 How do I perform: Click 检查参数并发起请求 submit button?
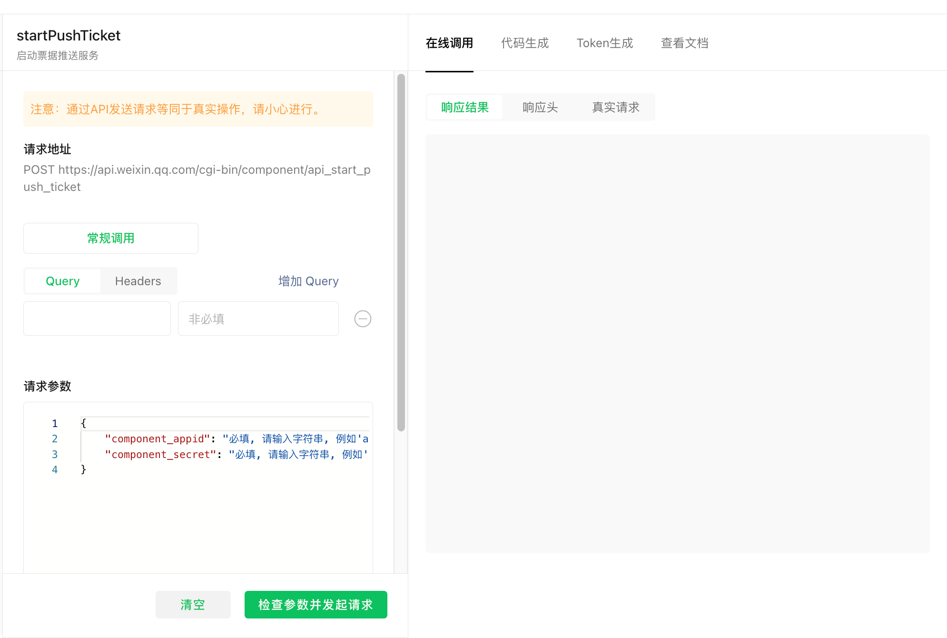(x=316, y=605)
